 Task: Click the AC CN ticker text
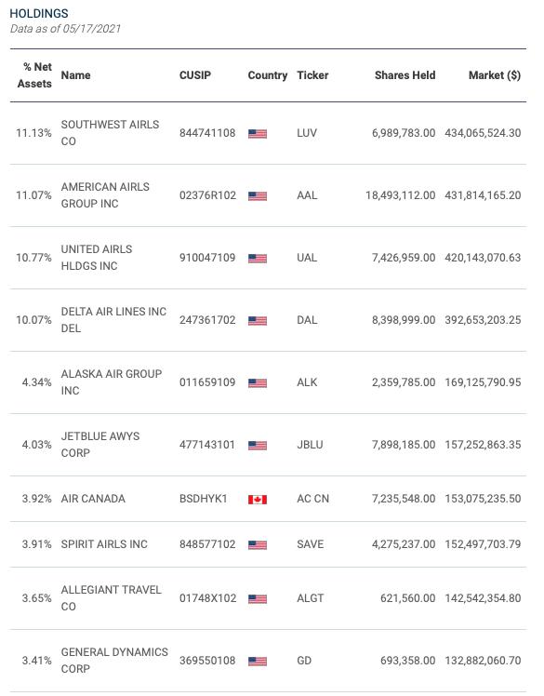tap(312, 499)
